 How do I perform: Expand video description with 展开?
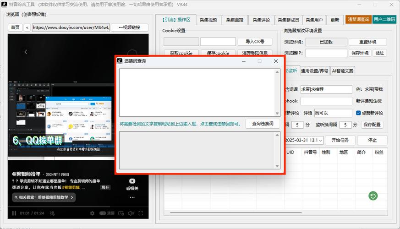pos(105,187)
